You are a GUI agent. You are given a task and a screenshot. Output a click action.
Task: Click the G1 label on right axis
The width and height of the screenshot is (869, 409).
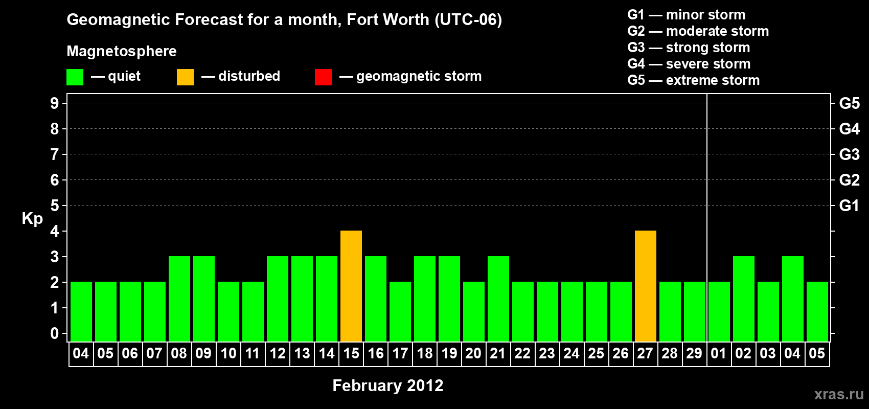[850, 206]
